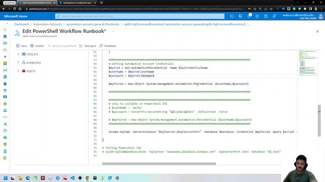Open the green diamond sidebar icon
Viewport: 325px width, 182px height.
point(5,104)
